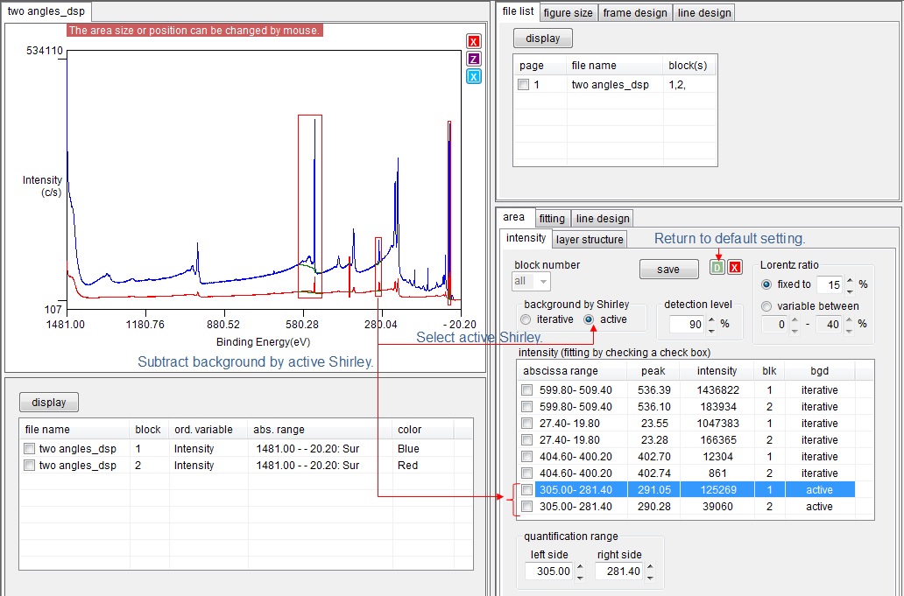
Task: Switch to the fitting tab
Action: point(551,219)
